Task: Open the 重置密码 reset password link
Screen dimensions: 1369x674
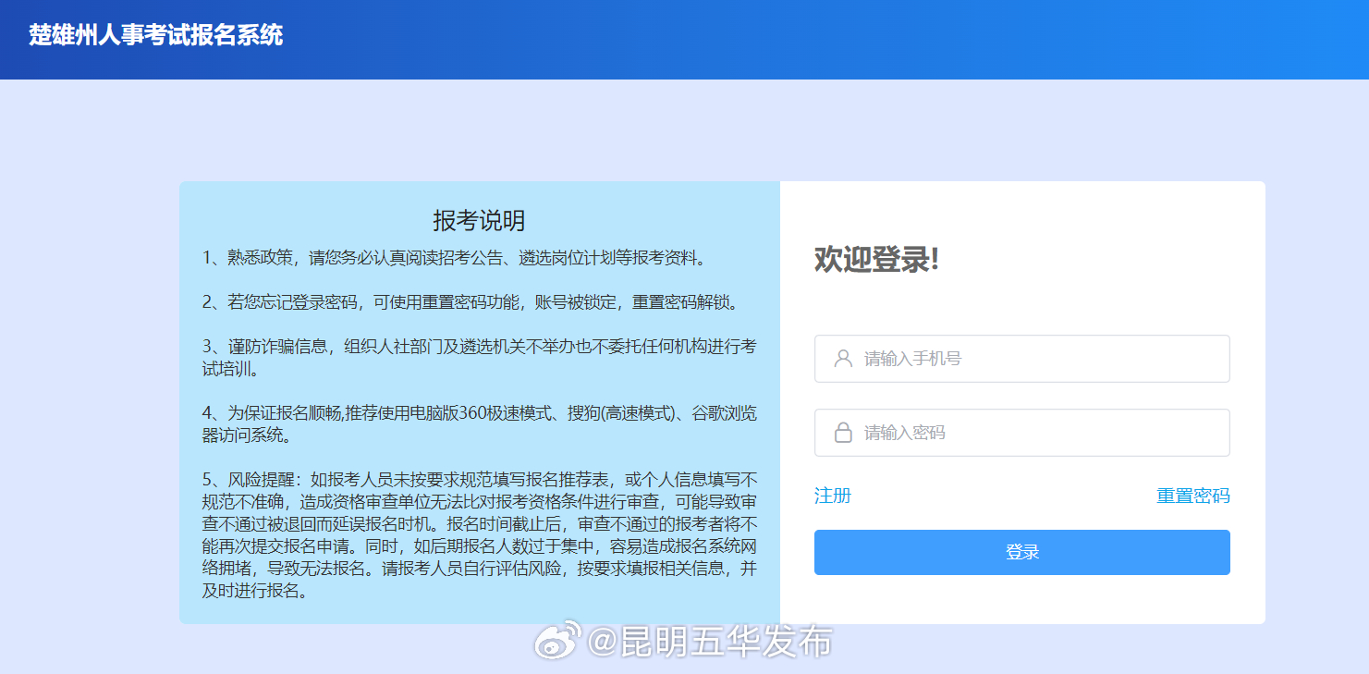Action: (1193, 496)
